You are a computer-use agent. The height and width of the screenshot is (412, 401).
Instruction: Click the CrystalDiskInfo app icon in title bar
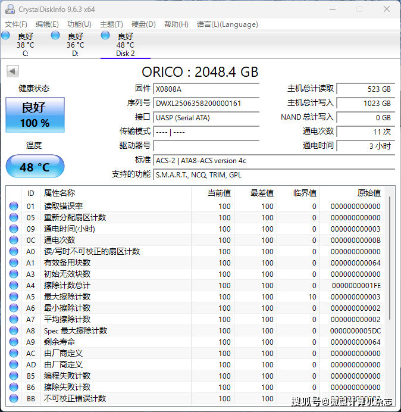tap(10, 10)
